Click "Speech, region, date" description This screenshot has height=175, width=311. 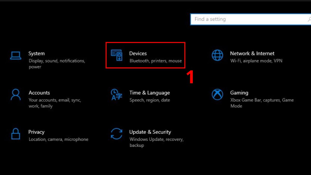pyautogui.click(x=150, y=100)
